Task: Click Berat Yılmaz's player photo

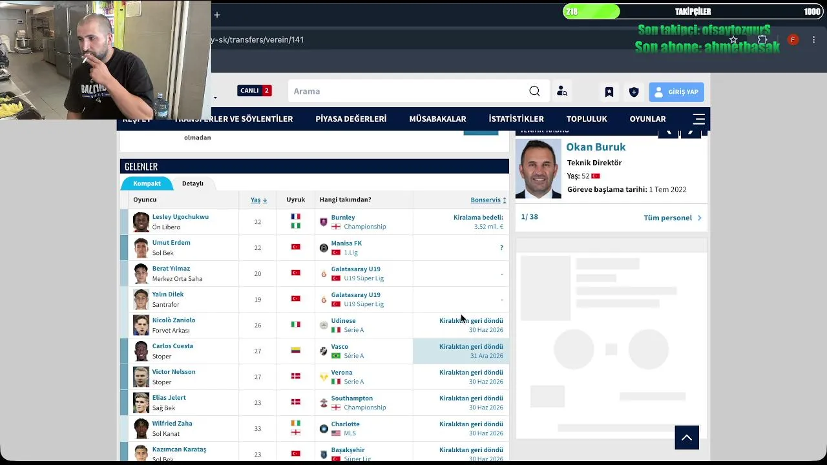Action: [141, 273]
